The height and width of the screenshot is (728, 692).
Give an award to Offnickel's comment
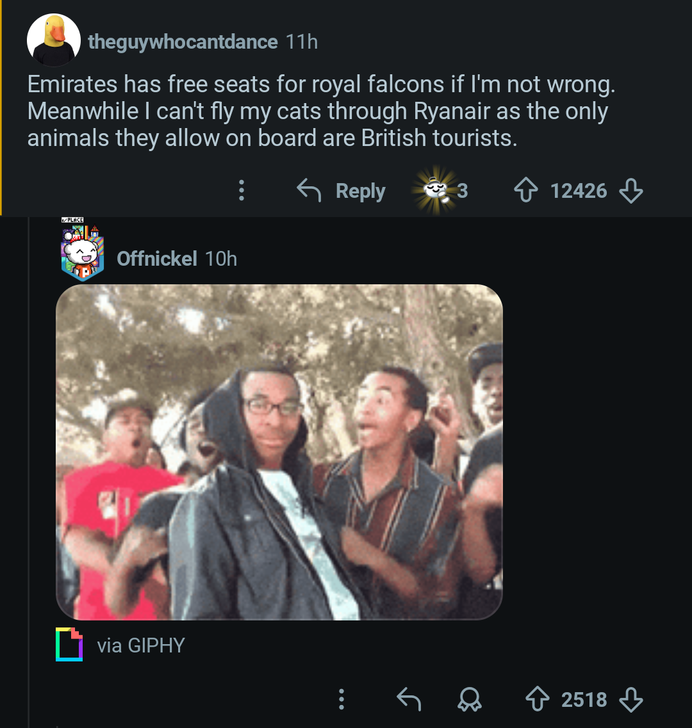[x=470, y=700]
